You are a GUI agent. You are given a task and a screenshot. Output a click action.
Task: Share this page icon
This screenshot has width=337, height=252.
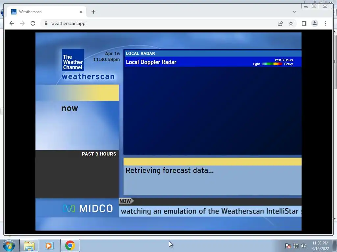pos(280,23)
